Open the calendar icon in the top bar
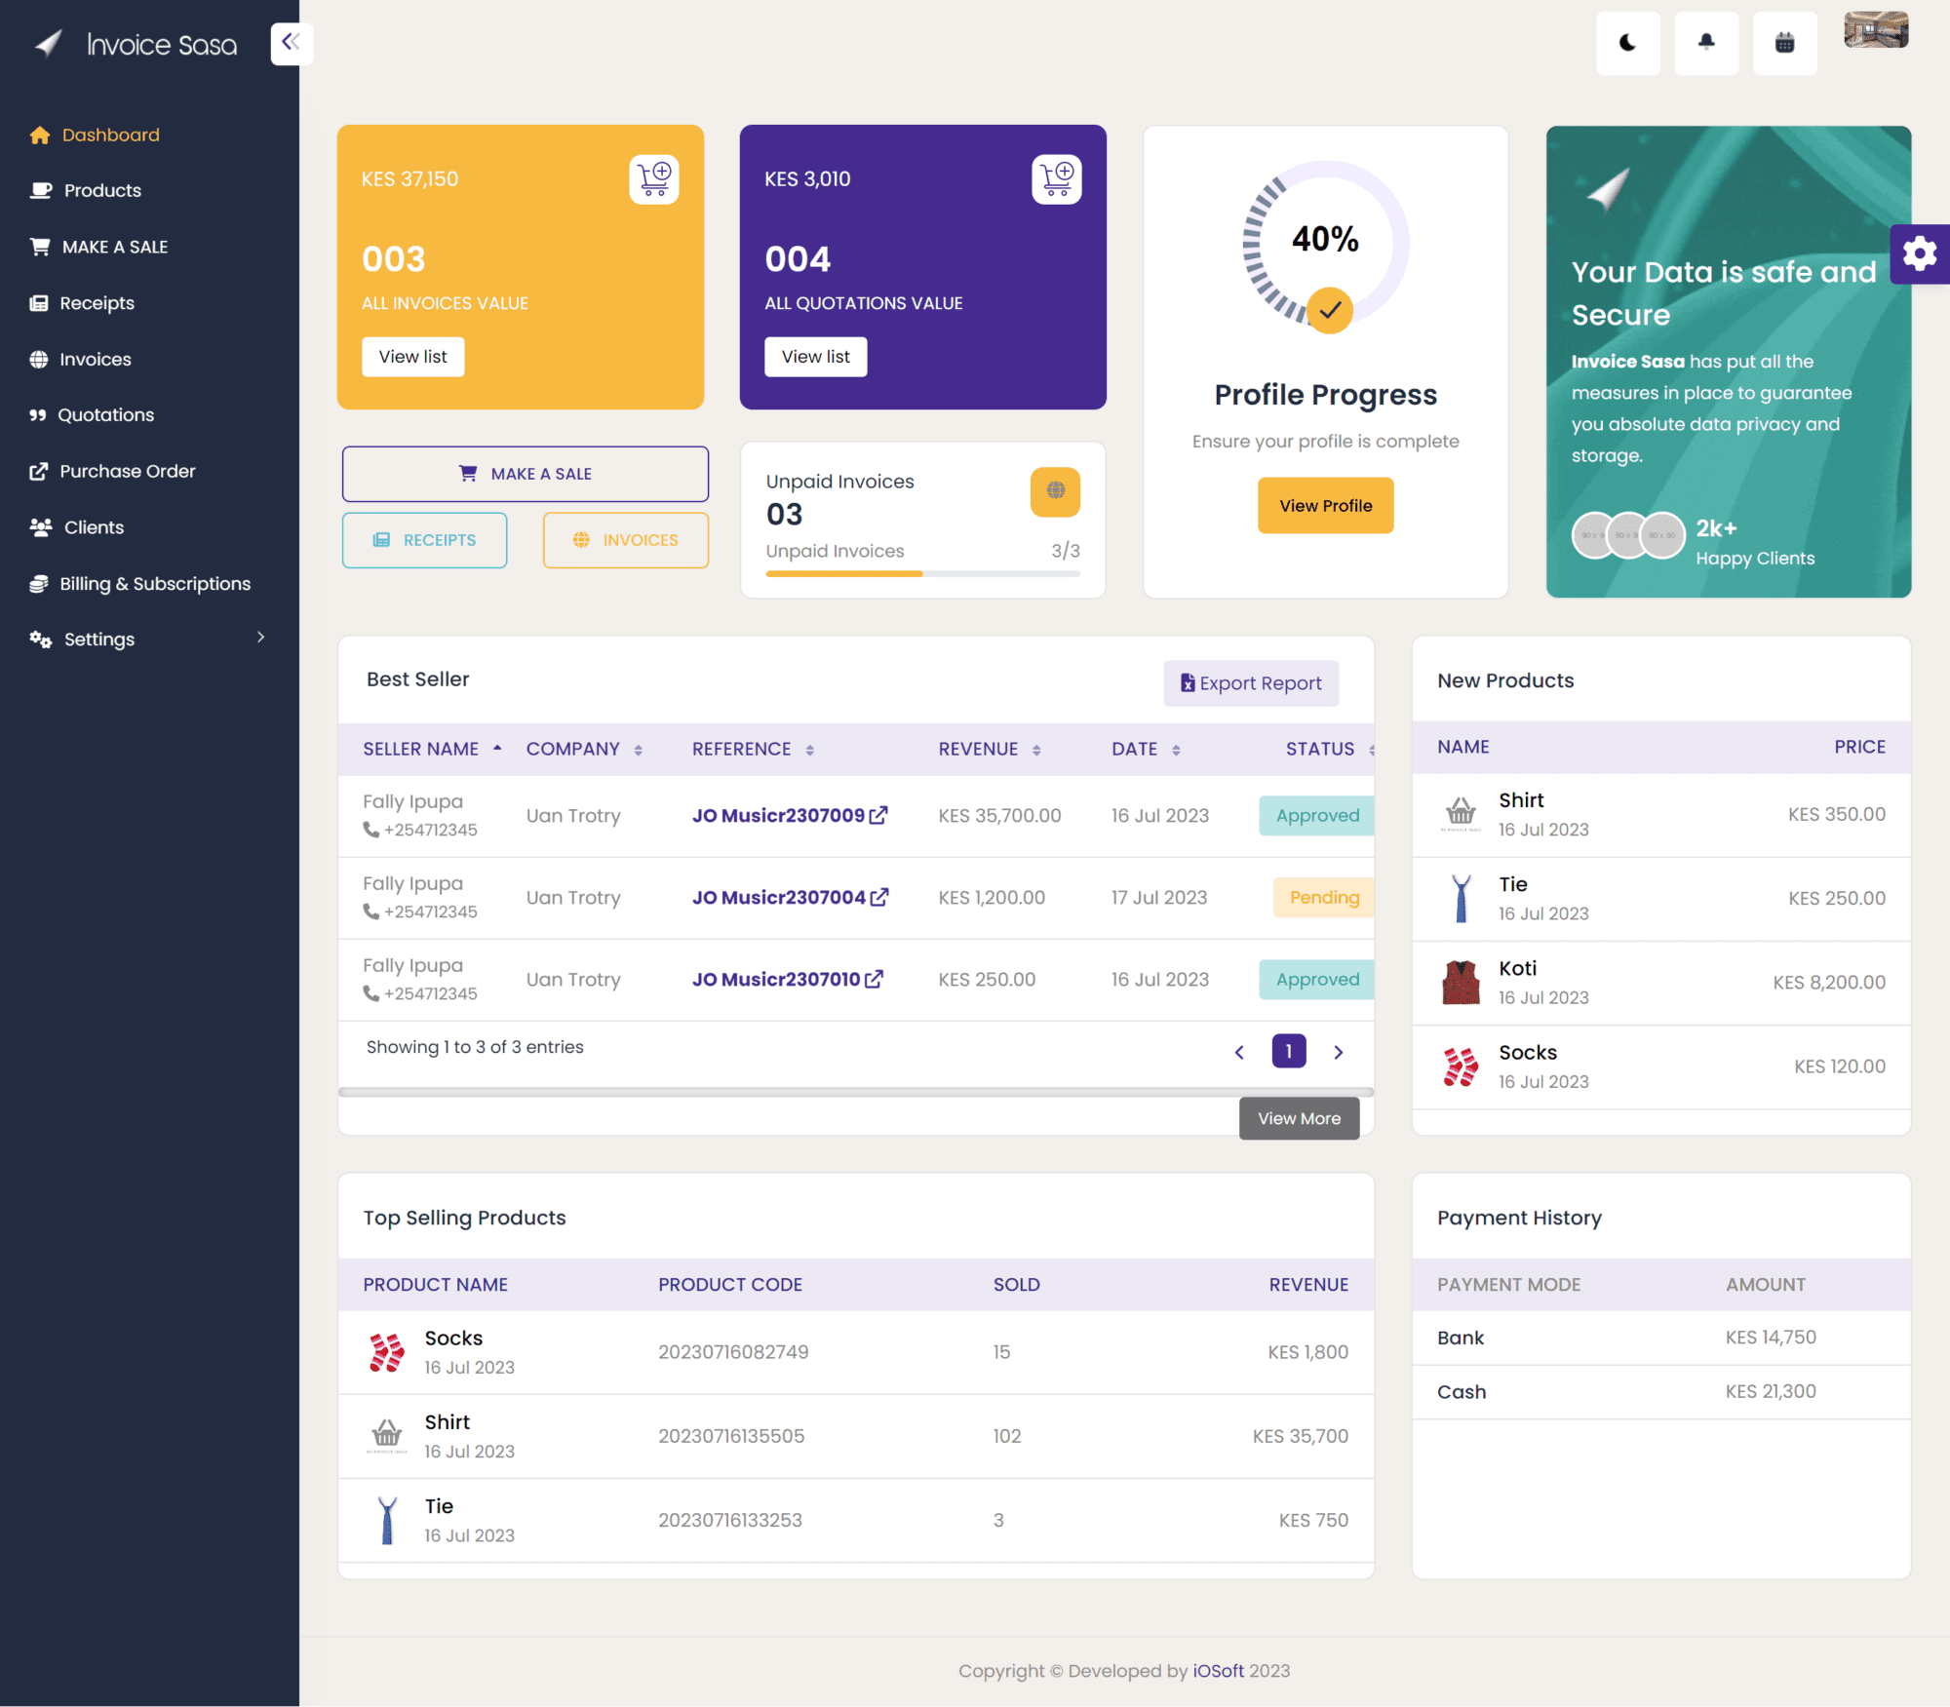The image size is (1950, 1707). pos(1784,43)
